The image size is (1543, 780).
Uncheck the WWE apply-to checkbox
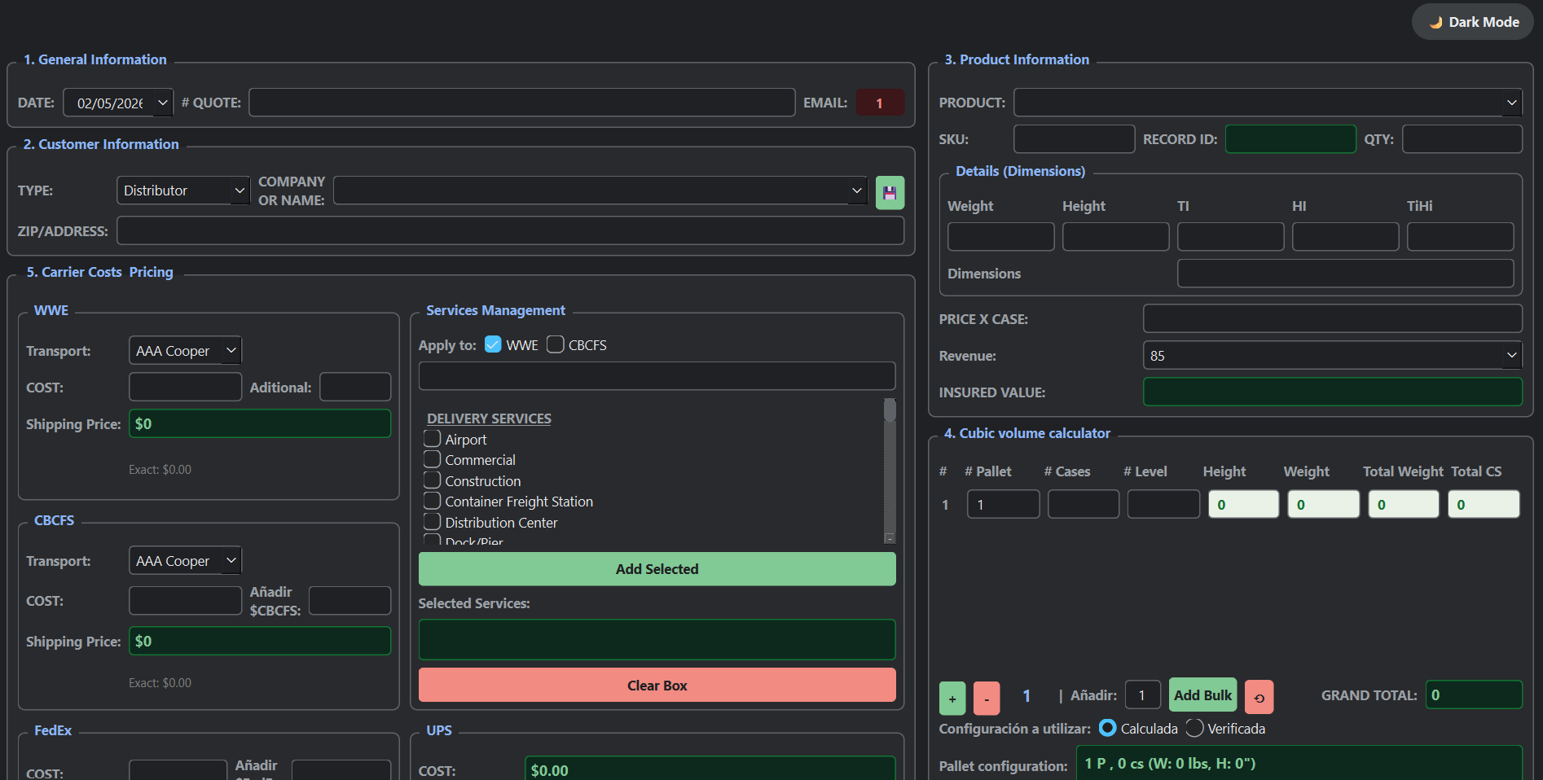(x=493, y=344)
